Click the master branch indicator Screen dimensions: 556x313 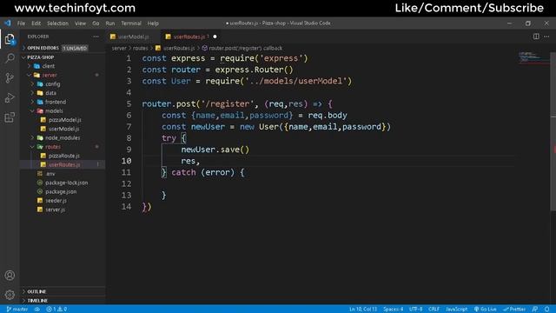(x=17, y=310)
